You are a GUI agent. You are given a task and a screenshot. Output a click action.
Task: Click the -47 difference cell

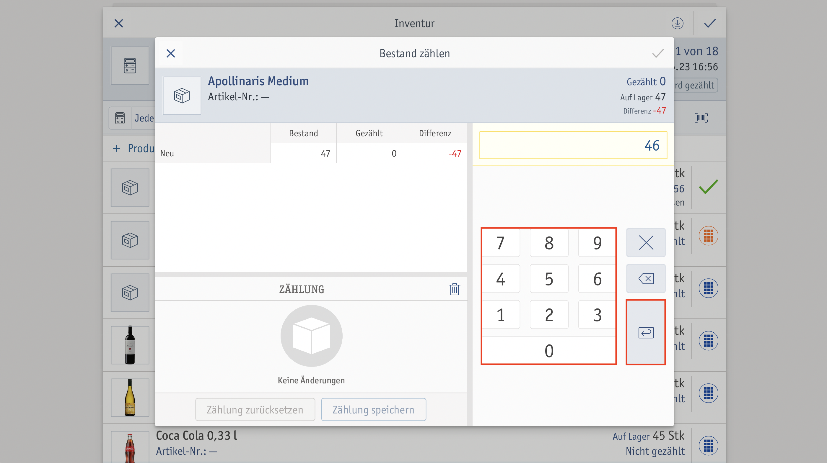pyautogui.click(x=435, y=153)
